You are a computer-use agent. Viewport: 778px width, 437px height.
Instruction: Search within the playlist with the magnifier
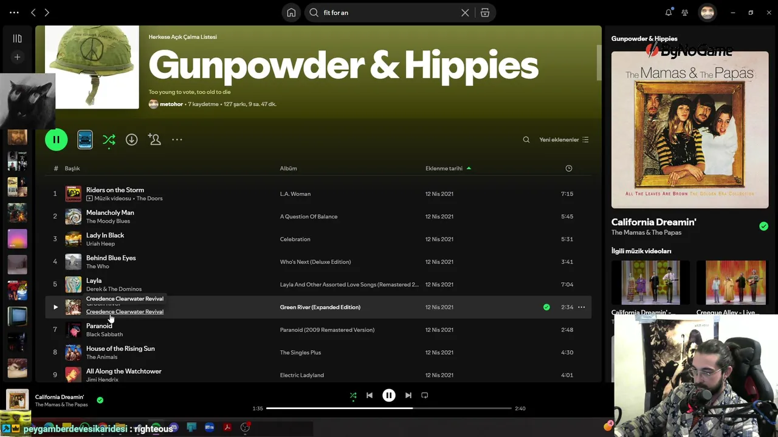click(x=526, y=140)
